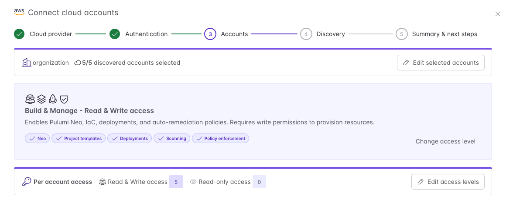Screen dimensions: 506x200
Task: Click the Authentication completed checkmark
Action: point(115,34)
